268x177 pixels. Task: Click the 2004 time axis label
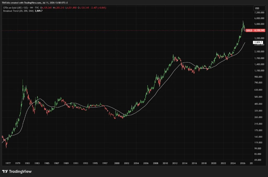tap(136, 163)
